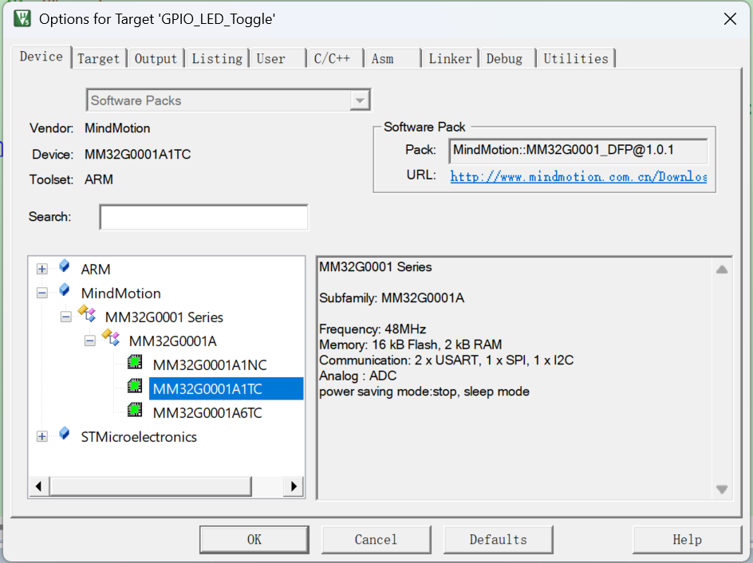
Task: Click the ARM vendor icon in tree
Action: pos(65,268)
